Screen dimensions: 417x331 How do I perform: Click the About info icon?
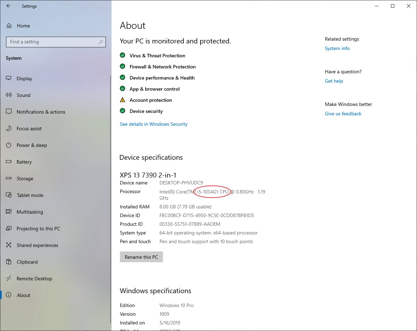[9, 295]
